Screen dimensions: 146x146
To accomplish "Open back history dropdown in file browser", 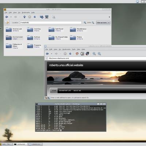I will pos(11,17).
